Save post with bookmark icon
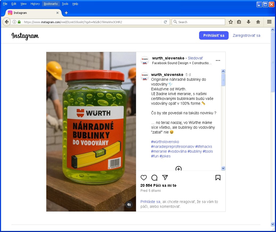276x232 pixels. 218,178
